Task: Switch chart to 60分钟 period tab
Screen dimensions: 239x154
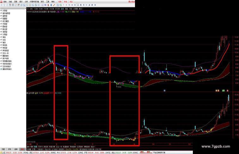Action: 57,9
